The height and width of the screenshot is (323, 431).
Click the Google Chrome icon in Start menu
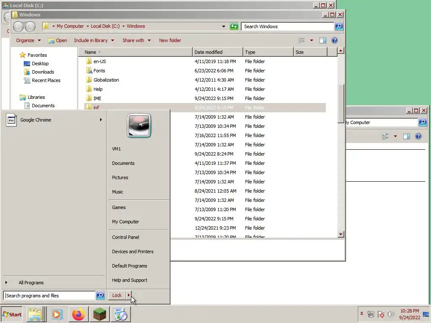pyautogui.click(x=11, y=120)
